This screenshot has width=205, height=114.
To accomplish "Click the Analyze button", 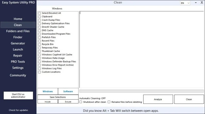I will (158, 99).
